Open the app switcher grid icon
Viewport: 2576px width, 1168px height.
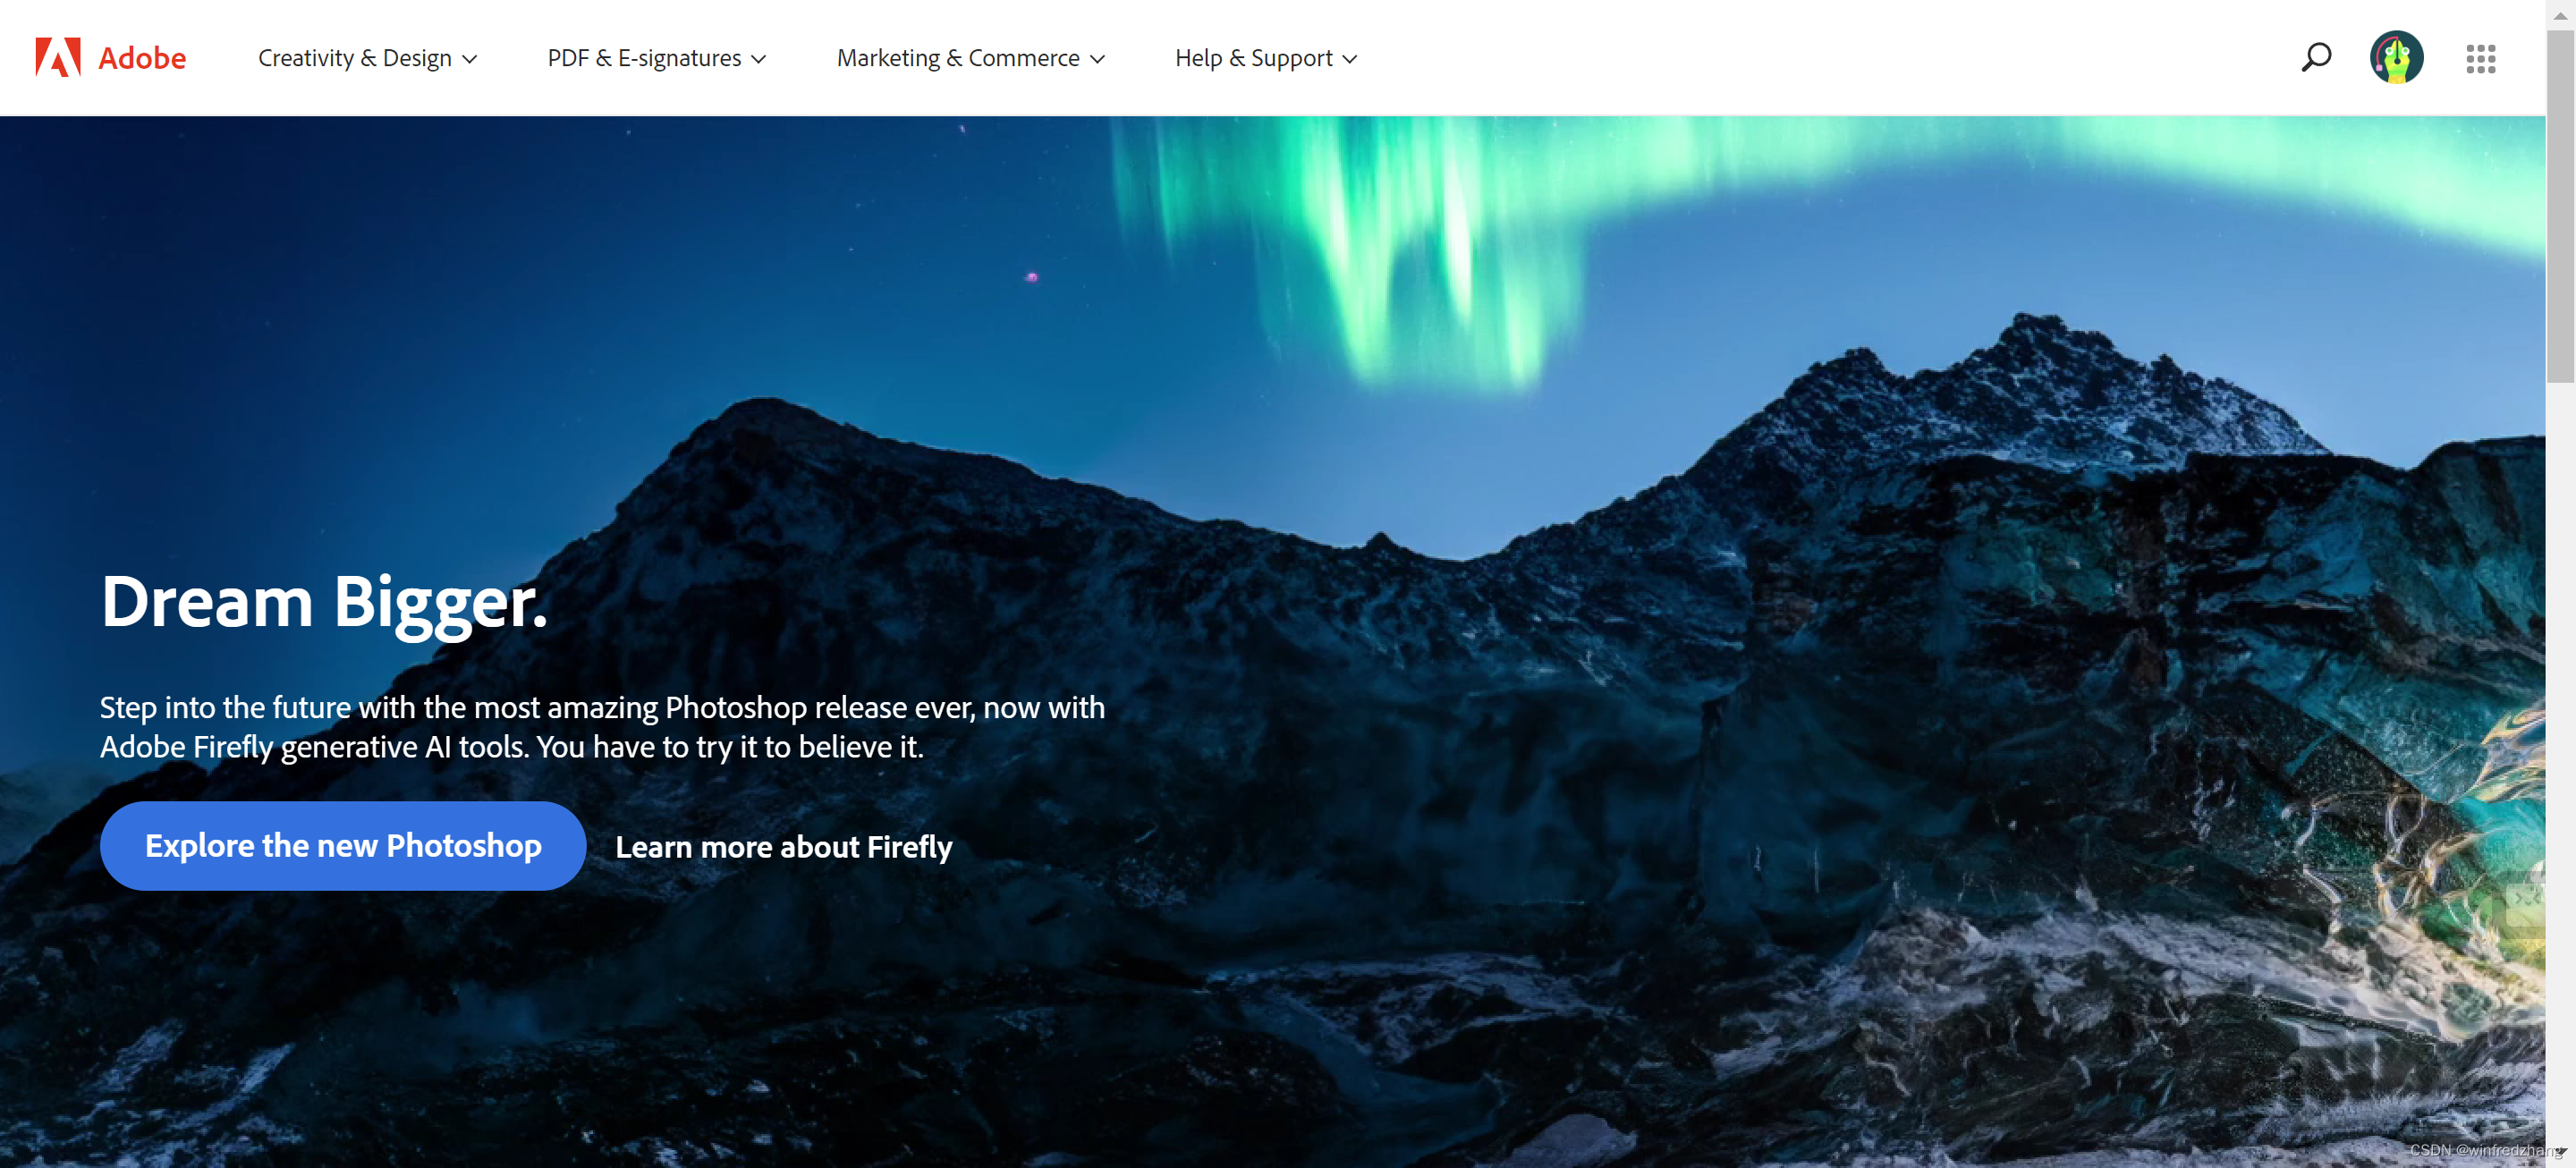pyautogui.click(x=2480, y=58)
